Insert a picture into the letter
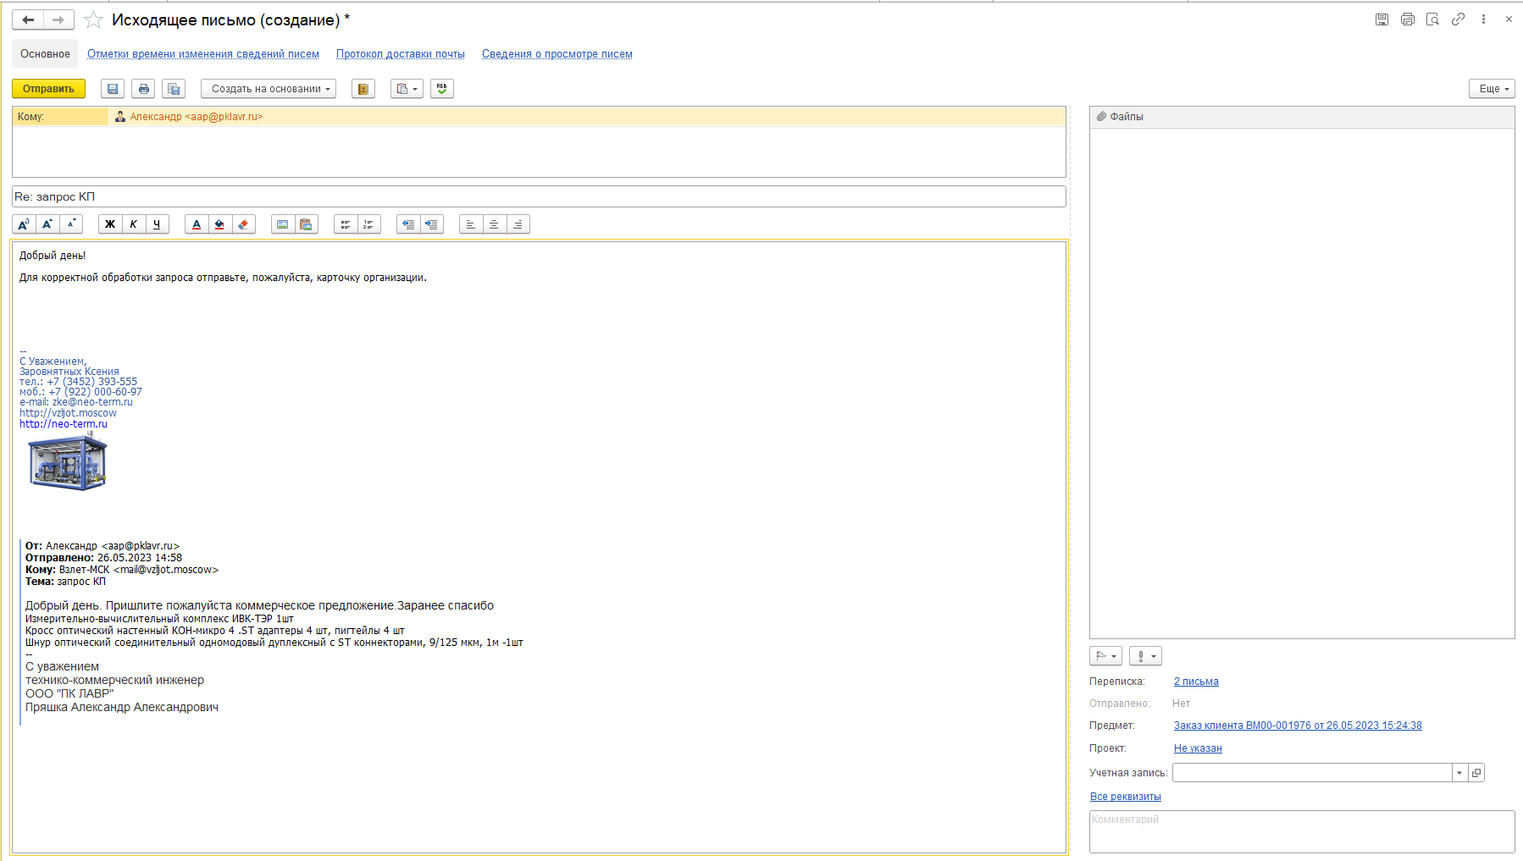The image size is (1523, 861). [283, 224]
